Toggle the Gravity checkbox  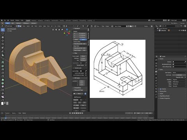tap(161, 89)
